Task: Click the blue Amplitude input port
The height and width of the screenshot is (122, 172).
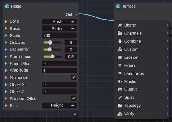Action: (x=6, y=71)
